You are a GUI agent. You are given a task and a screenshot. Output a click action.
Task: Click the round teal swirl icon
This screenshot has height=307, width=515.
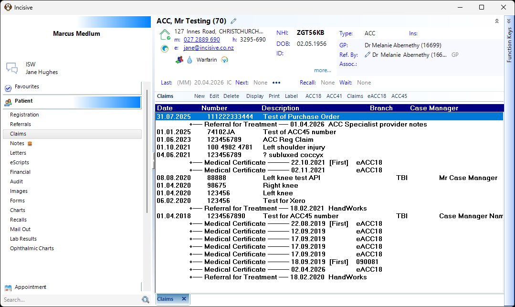coord(165,49)
